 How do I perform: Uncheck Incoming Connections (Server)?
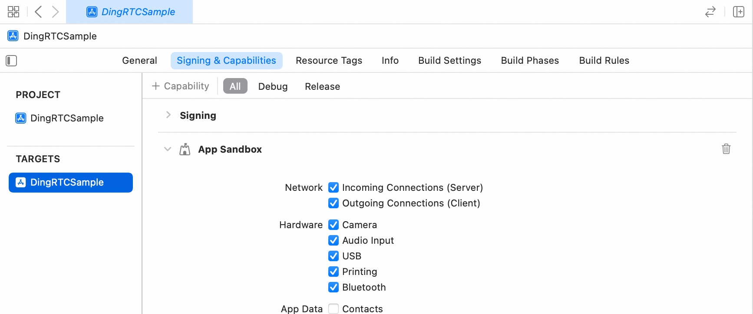pos(334,187)
